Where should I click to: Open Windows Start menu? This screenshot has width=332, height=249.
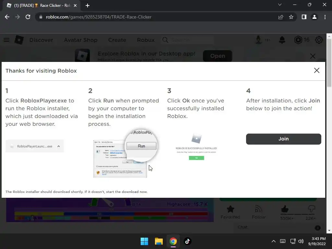144,241
